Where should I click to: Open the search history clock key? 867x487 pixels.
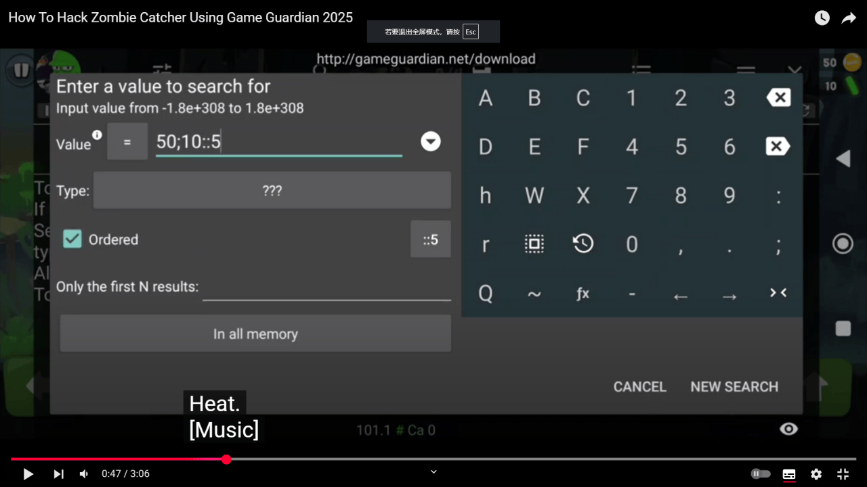(583, 243)
